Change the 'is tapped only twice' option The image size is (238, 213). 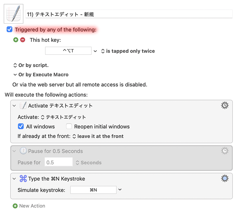coord(128,51)
